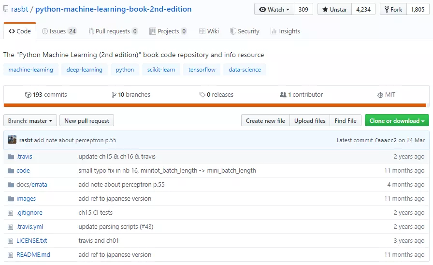433x265 pixels.
Task: Click the LICENSE.txt file icon
Action: pos(11,240)
